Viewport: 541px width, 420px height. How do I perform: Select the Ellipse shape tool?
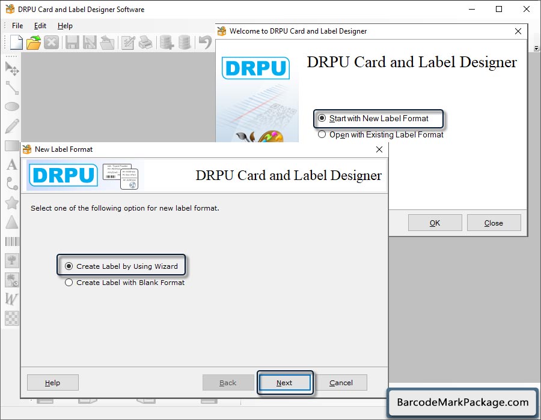pyautogui.click(x=12, y=107)
